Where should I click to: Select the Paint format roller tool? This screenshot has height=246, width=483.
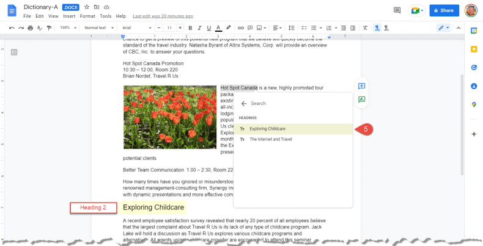pyautogui.click(x=49, y=27)
